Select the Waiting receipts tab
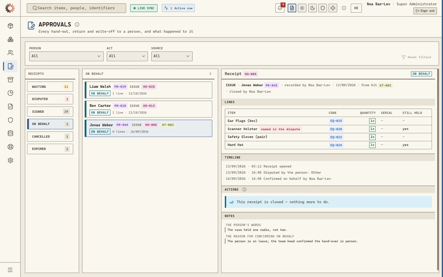This screenshot has width=443, height=277. pos(50,87)
